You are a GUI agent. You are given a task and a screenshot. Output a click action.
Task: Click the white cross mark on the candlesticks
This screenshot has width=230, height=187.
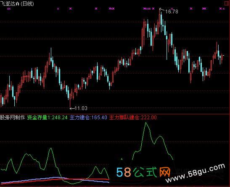coord(196,67)
